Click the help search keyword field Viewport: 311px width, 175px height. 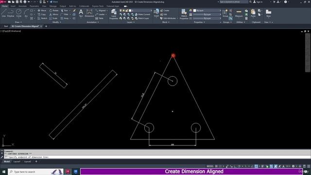(x=234, y=2)
